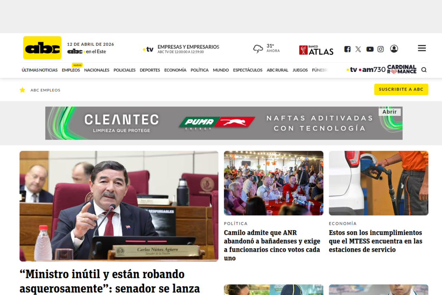This screenshot has width=442, height=295.
Task: Open the X (Twitter) icon
Action: click(x=358, y=49)
